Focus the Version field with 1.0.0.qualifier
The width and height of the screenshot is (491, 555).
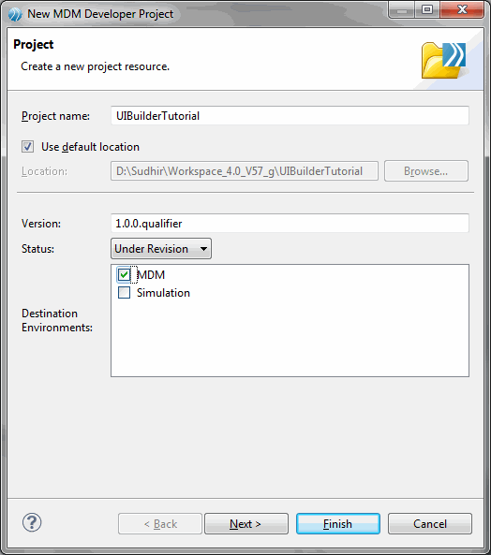(290, 224)
